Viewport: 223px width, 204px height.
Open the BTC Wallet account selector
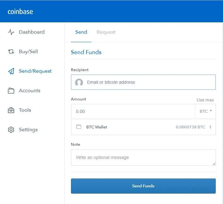[x=143, y=127]
